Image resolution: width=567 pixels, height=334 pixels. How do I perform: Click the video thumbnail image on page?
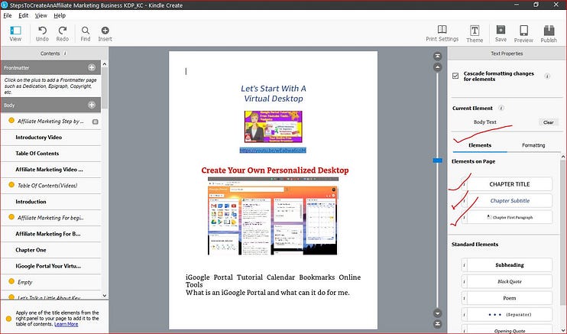[x=273, y=127]
